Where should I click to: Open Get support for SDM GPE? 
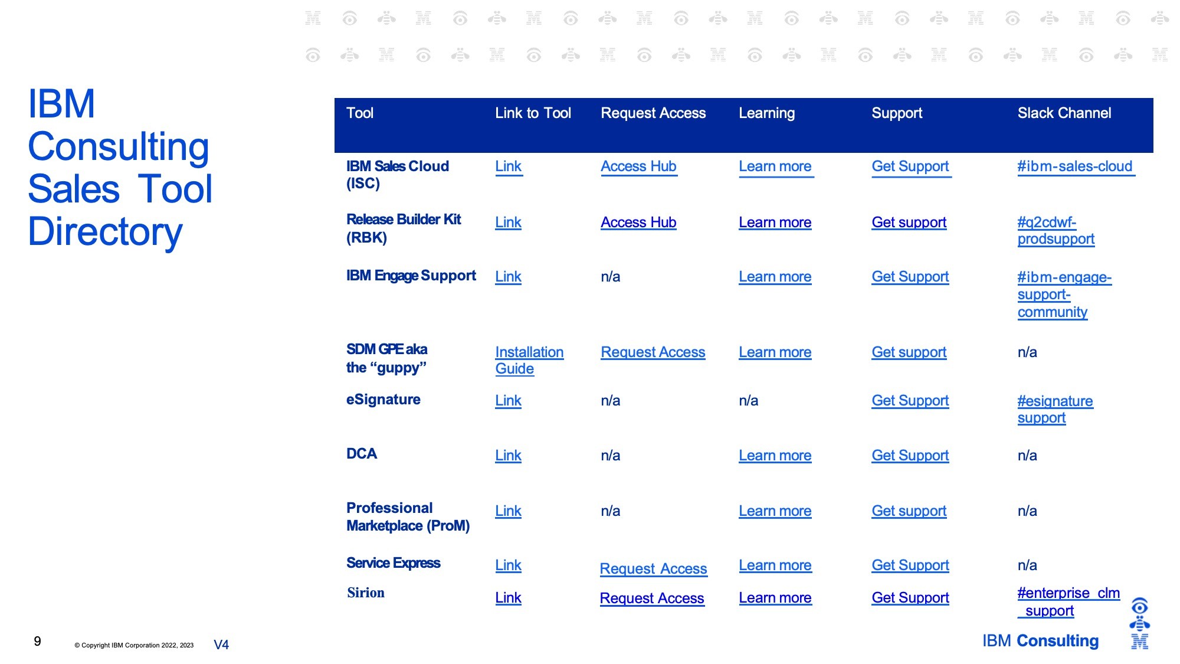(909, 352)
